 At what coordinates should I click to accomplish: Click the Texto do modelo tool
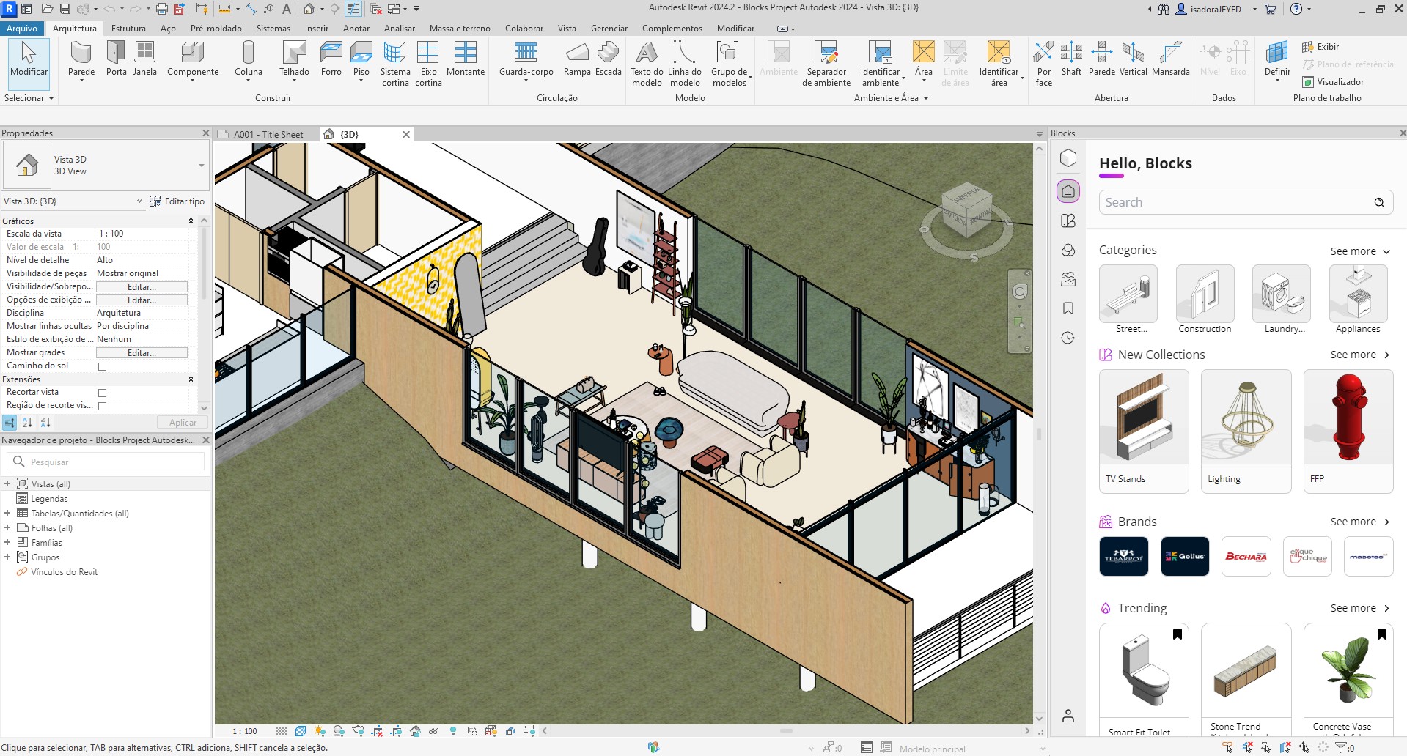[x=647, y=64]
